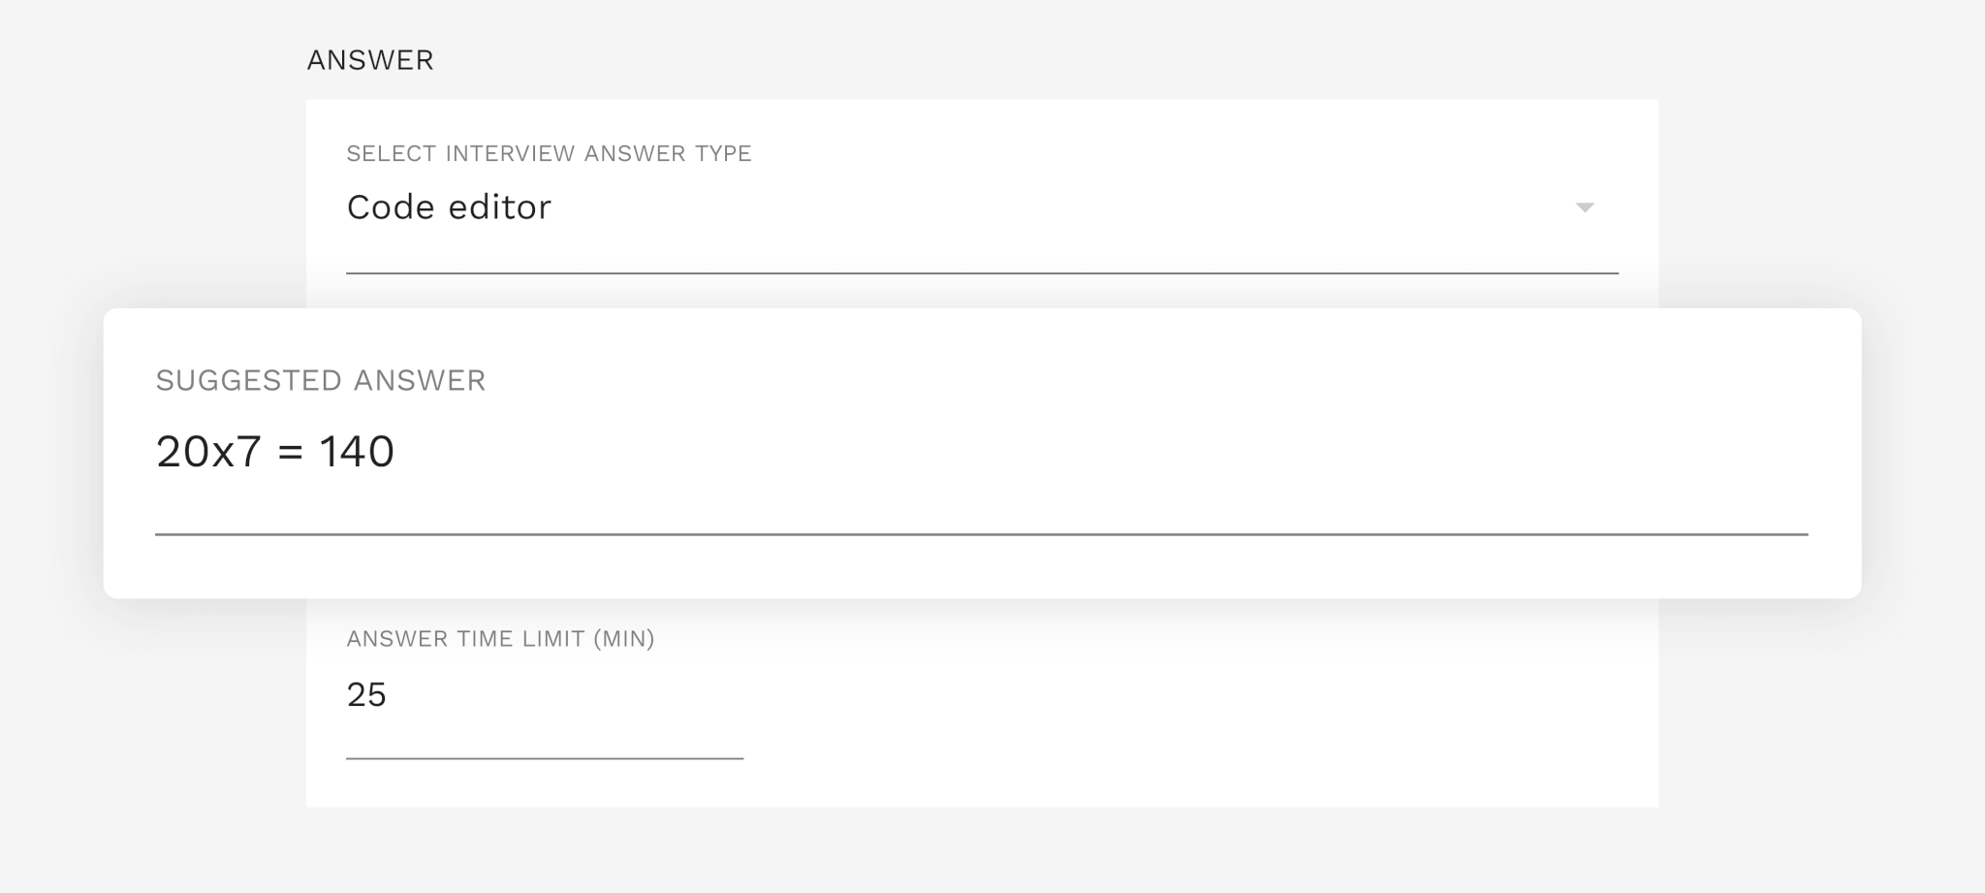Click the underline of the suggested answer field
Image resolution: width=1985 pixels, height=893 pixels.
point(981,534)
